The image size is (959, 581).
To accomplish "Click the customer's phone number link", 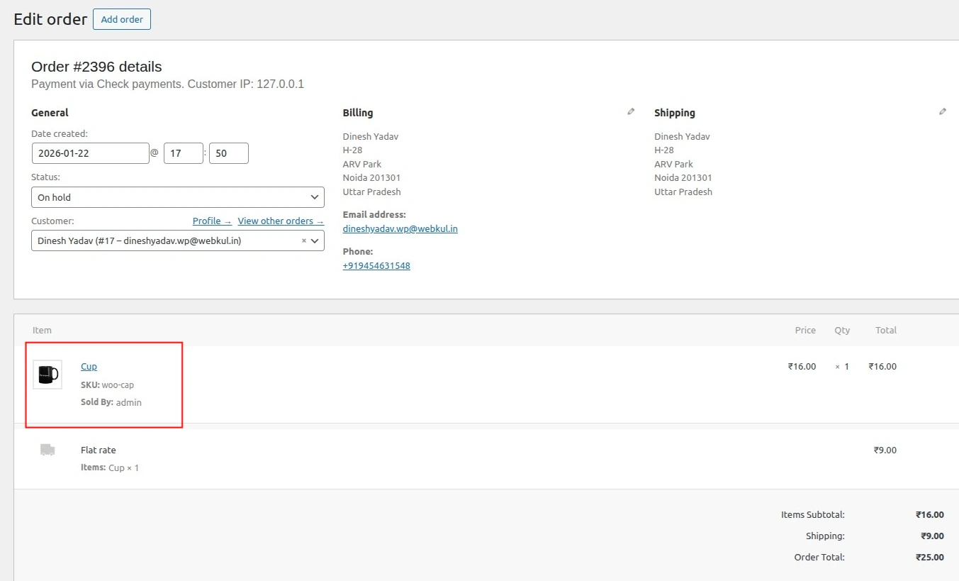I will point(376,265).
